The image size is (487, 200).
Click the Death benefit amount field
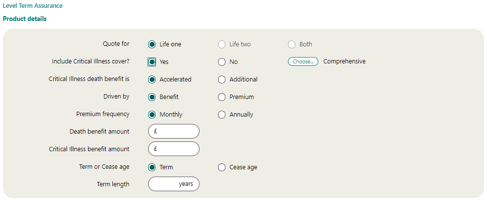[176, 131]
